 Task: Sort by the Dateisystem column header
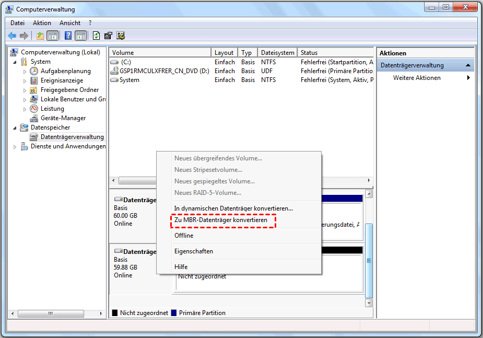click(x=278, y=53)
